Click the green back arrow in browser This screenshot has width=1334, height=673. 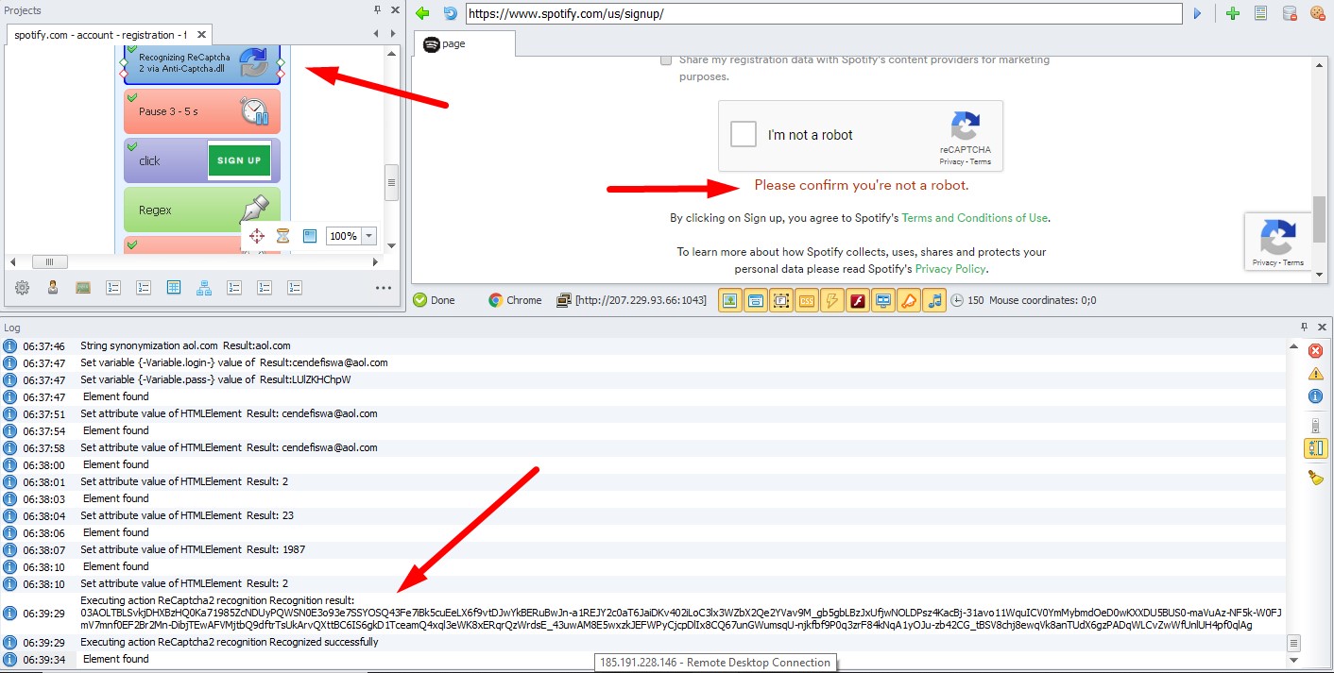[422, 13]
